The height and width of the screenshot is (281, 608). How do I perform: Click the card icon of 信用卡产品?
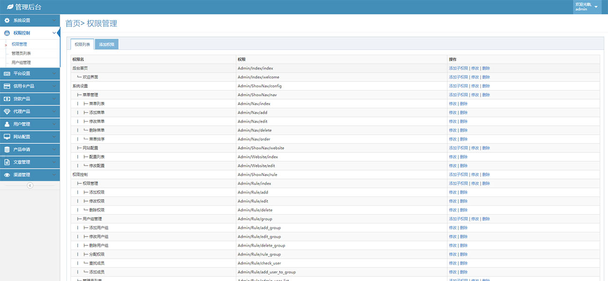tap(7, 86)
